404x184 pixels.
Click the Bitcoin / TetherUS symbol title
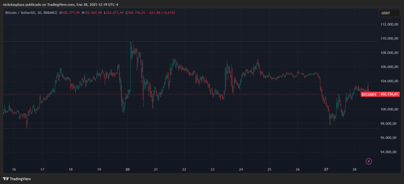click(31, 13)
